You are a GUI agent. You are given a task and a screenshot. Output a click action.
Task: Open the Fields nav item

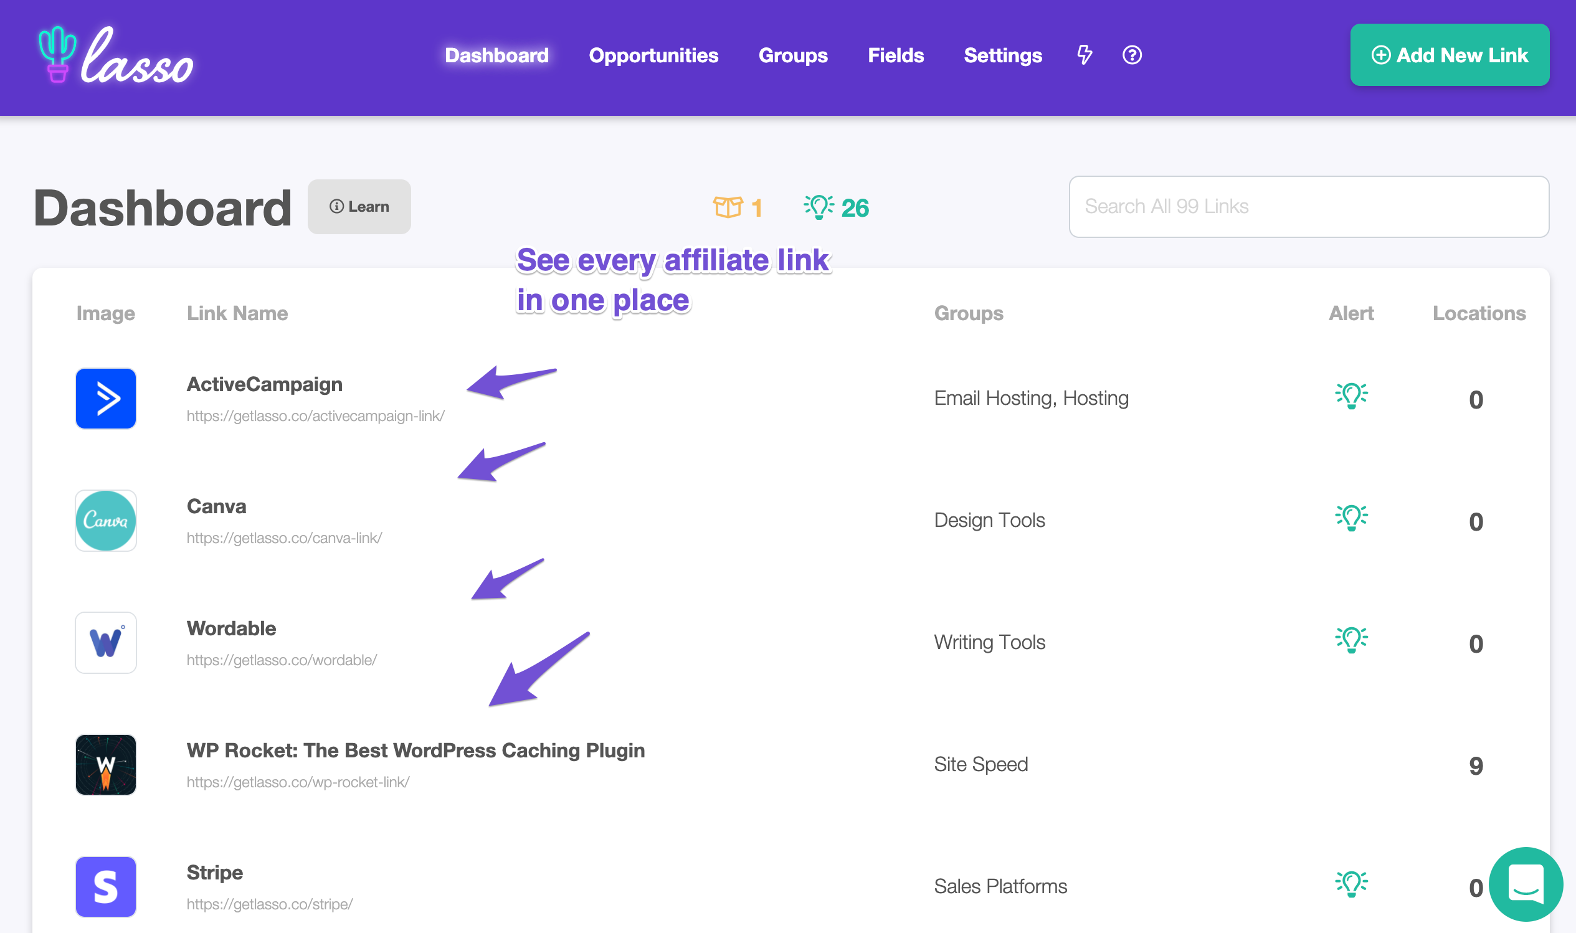(895, 55)
